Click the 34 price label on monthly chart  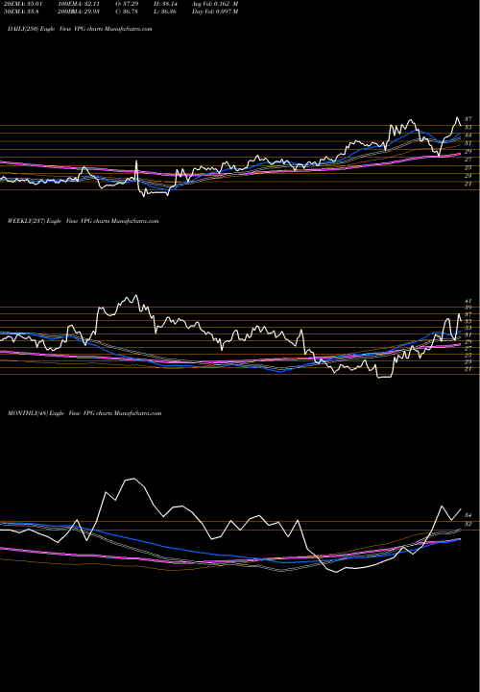click(x=468, y=515)
